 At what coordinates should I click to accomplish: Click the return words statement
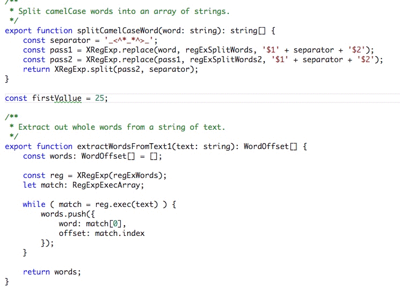[52, 272]
